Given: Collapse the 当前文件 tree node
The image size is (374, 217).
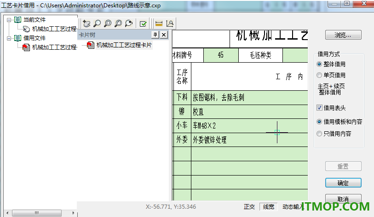Looking at the screenshot, I should click(9, 20).
